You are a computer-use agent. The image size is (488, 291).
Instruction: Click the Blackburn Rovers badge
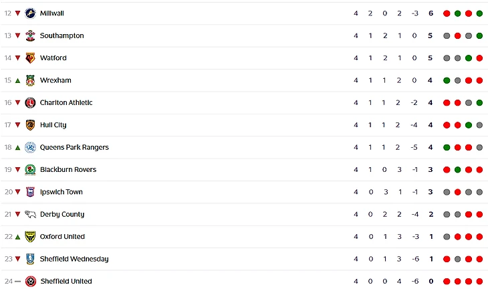[x=30, y=170]
